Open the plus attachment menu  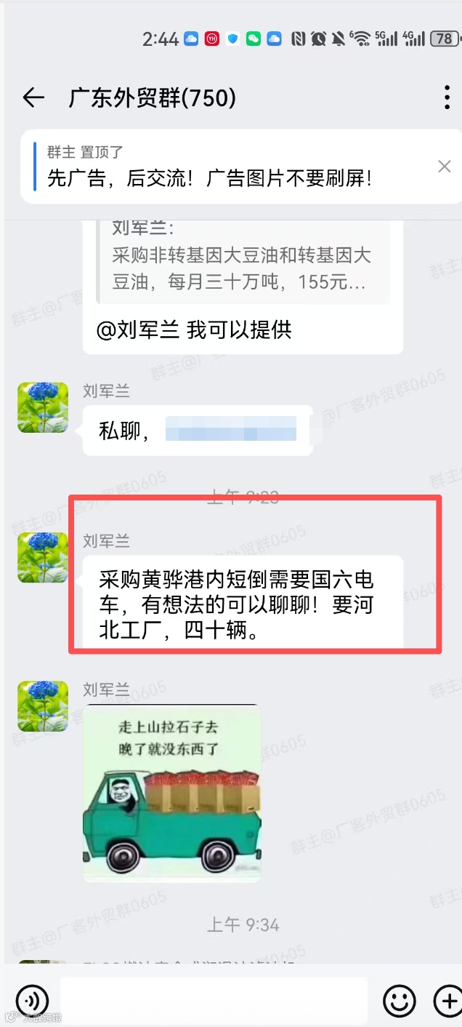pyautogui.click(x=446, y=1000)
